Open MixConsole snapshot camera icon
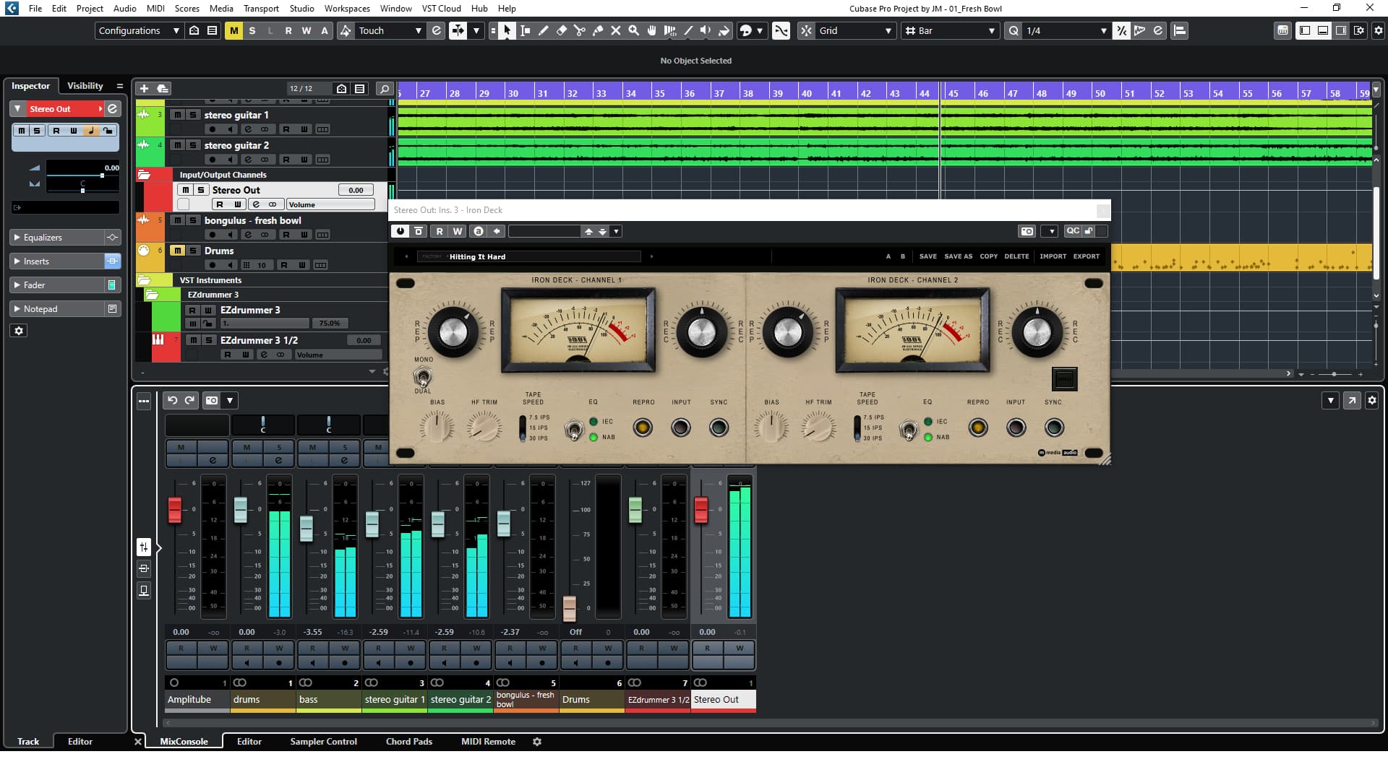1388x780 pixels. (212, 400)
